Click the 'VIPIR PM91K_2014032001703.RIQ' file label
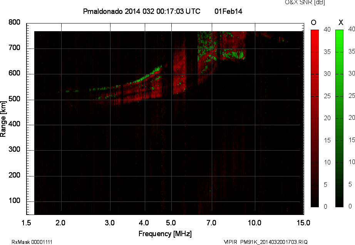Image resolution: width=355 pixels, height=245 pixels. pyautogui.click(x=266, y=242)
